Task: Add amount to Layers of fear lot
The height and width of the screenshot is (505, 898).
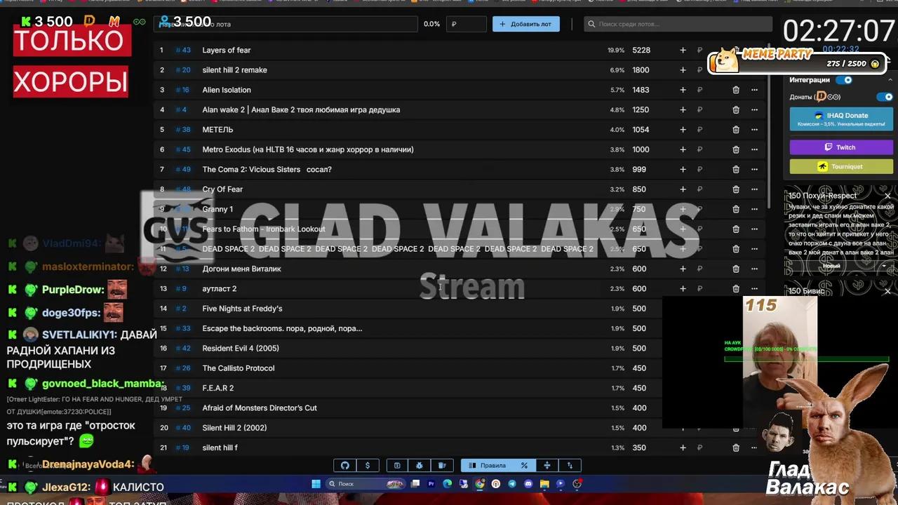Action: click(683, 50)
